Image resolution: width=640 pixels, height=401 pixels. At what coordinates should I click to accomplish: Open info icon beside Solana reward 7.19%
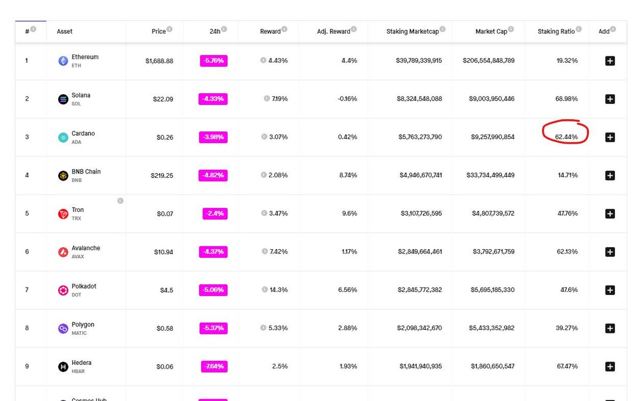(x=267, y=99)
